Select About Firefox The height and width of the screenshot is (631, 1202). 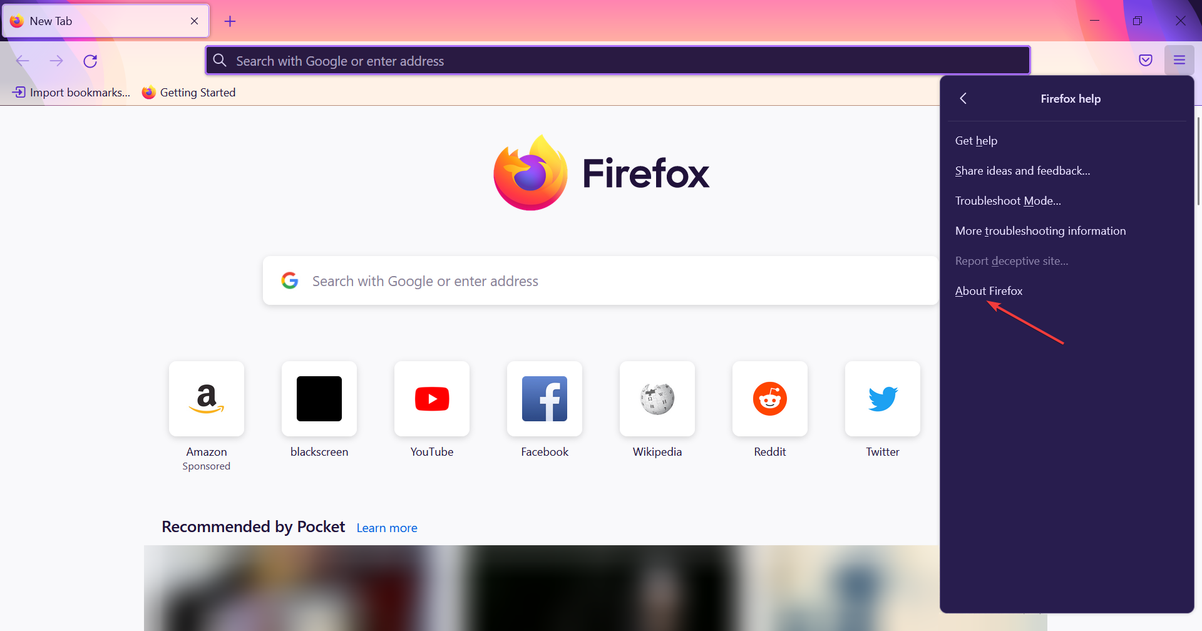pyautogui.click(x=1067, y=291)
